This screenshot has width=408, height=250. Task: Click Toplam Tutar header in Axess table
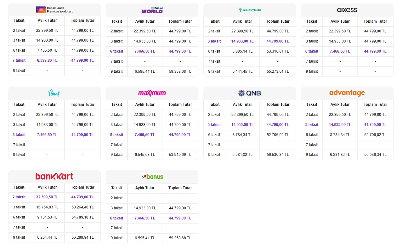tap(375, 21)
